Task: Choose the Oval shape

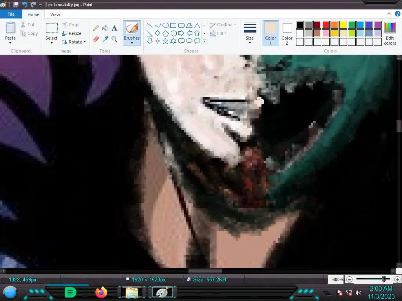Action: pyautogui.click(x=166, y=25)
